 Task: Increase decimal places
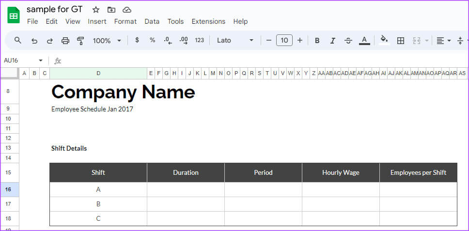183,40
